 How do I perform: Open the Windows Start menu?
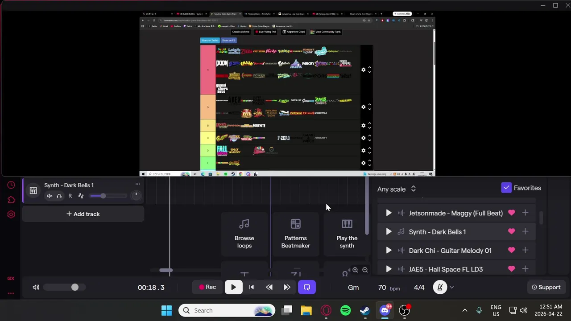point(167,310)
